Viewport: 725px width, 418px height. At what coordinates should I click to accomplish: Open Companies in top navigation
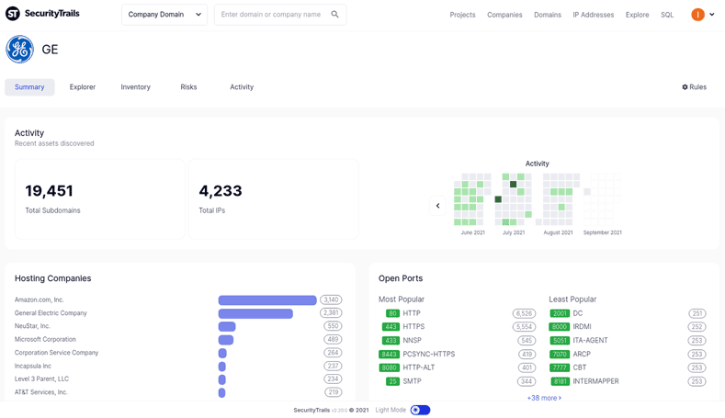(504, 15)
